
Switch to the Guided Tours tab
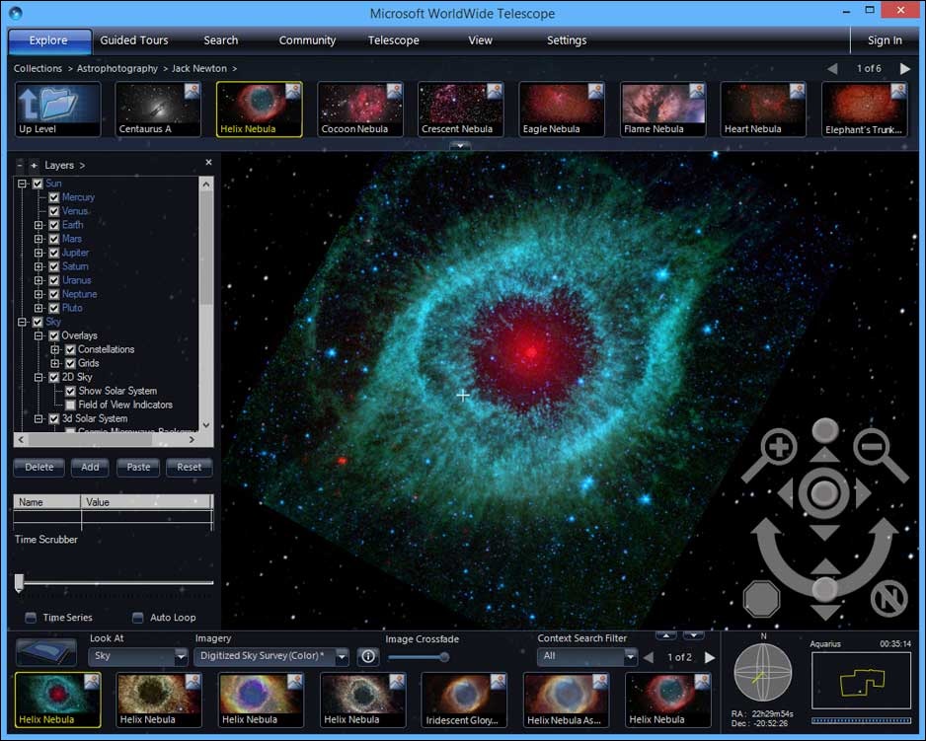coord(136,40)
